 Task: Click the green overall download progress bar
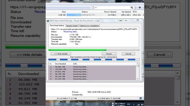pos(94,50)
